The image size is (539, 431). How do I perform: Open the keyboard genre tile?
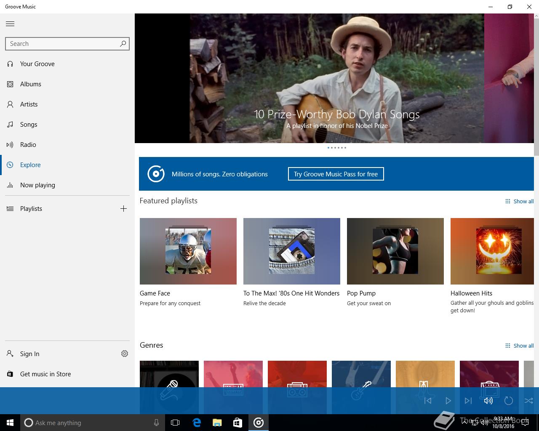click(x=233, y=374)
